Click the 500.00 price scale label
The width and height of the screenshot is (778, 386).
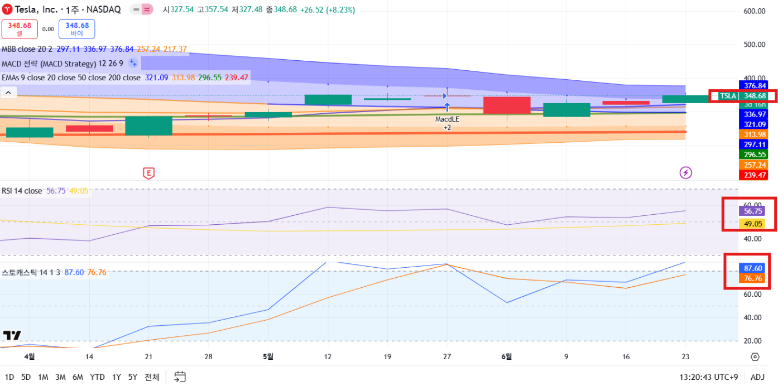click(753, 44)
